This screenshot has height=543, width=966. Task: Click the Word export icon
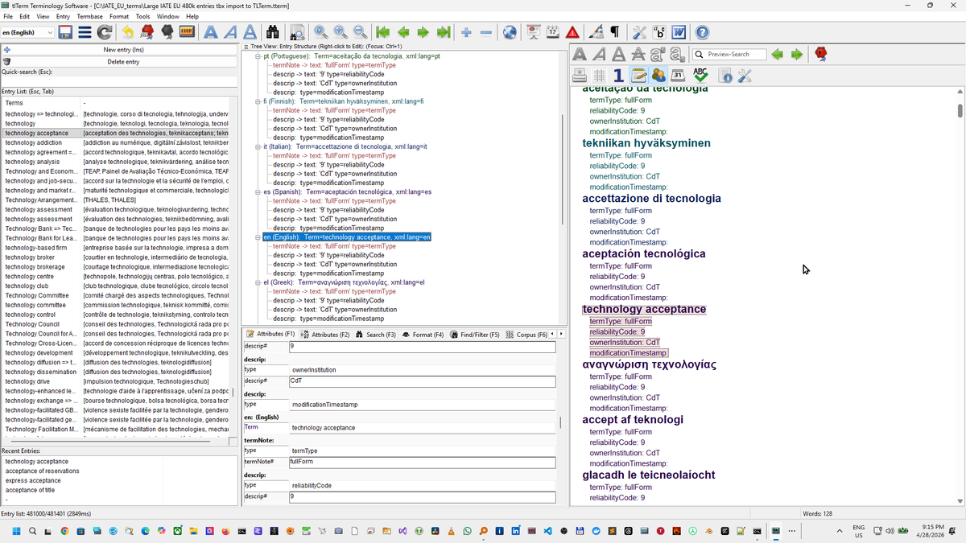(x=679, y=32)
